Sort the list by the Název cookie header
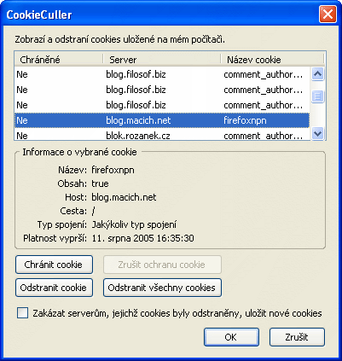The image size is (342, 361). tap(272, 60)
